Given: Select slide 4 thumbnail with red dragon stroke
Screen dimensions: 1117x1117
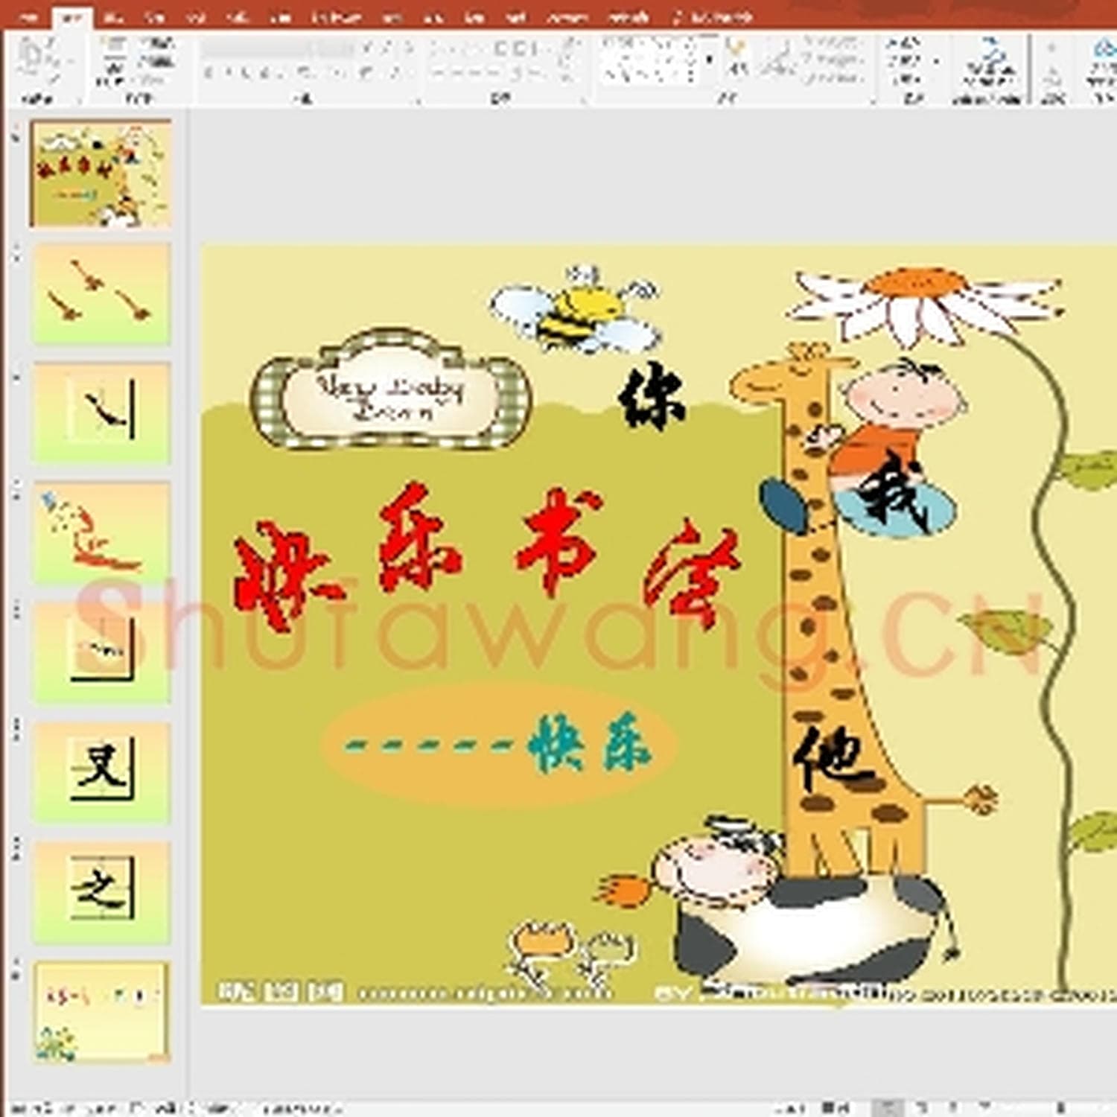Looking at the screenshot, I should 101,533.
